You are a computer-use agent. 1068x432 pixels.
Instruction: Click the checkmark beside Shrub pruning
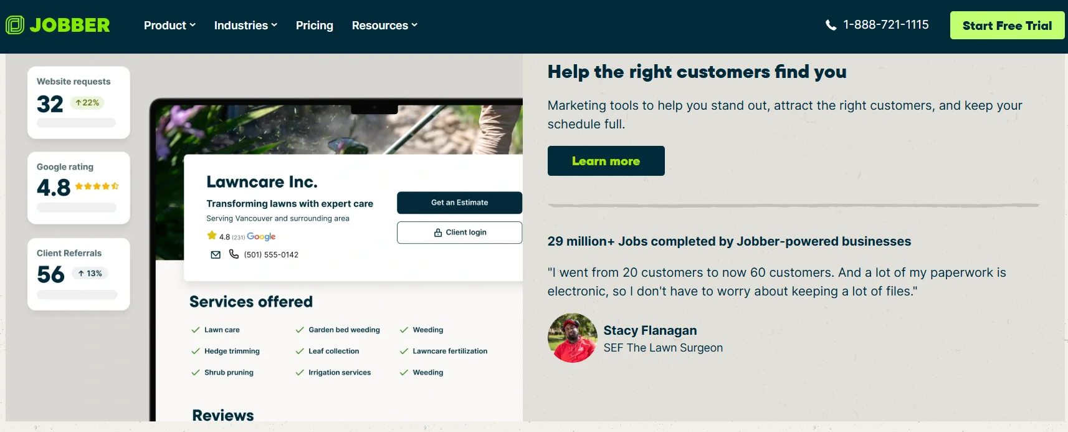coord(196,372)
